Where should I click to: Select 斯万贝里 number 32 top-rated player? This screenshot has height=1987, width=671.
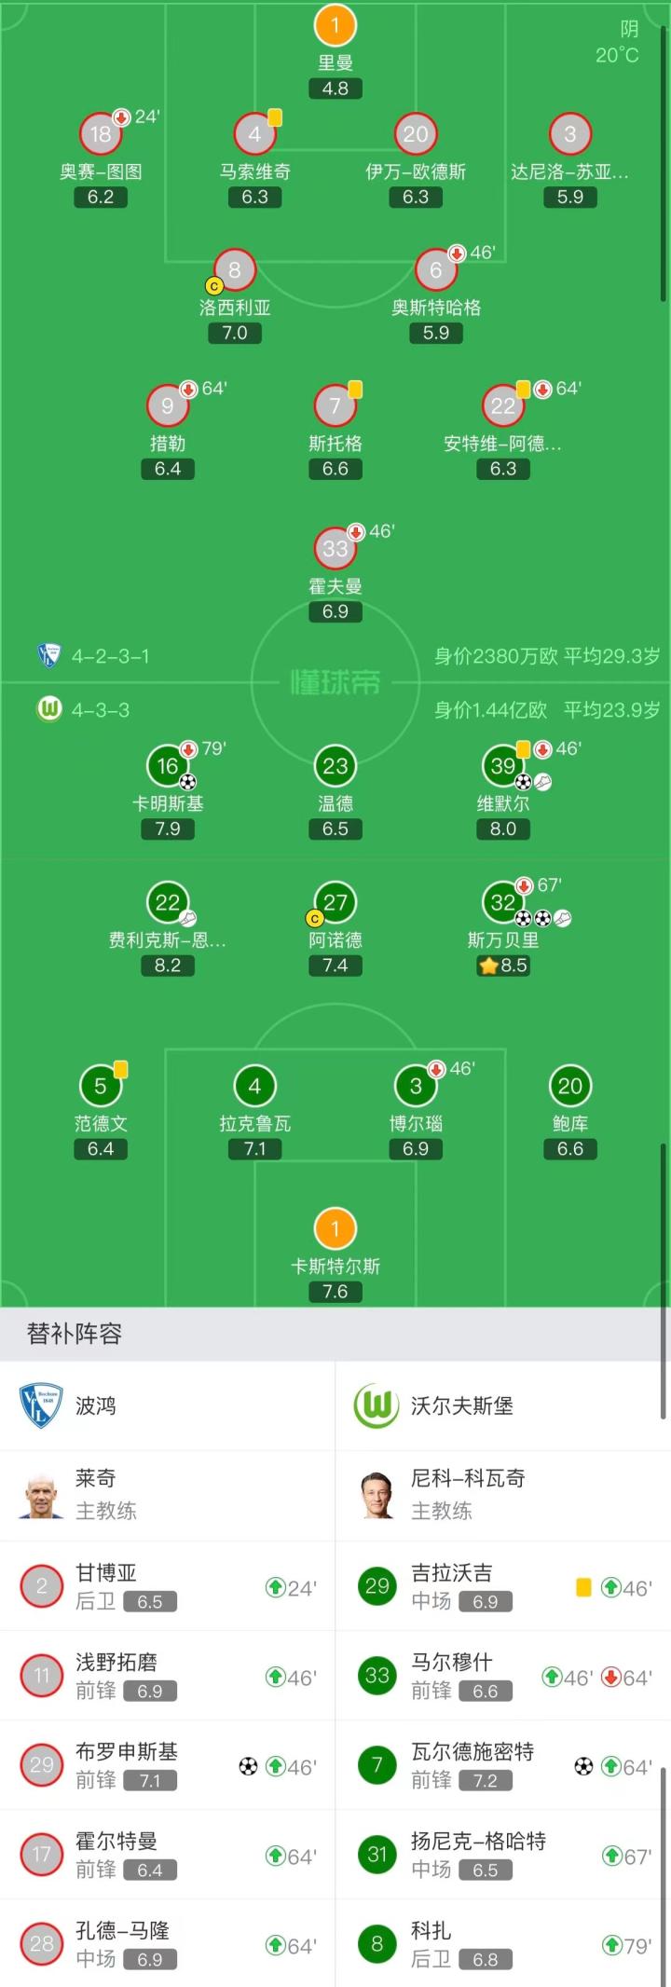pyautogui.click(x=503, y=902)
